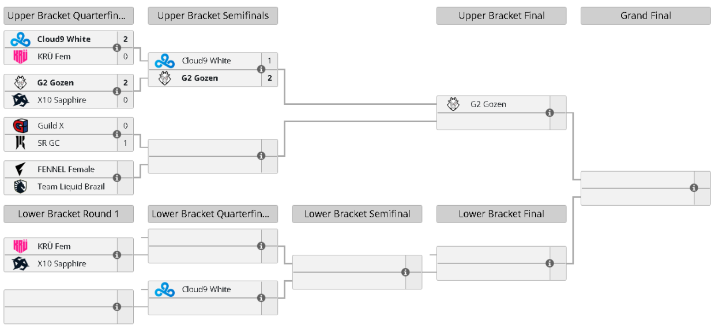
Task: Click the Lower Bracket Final header
Action: [501, 214]
